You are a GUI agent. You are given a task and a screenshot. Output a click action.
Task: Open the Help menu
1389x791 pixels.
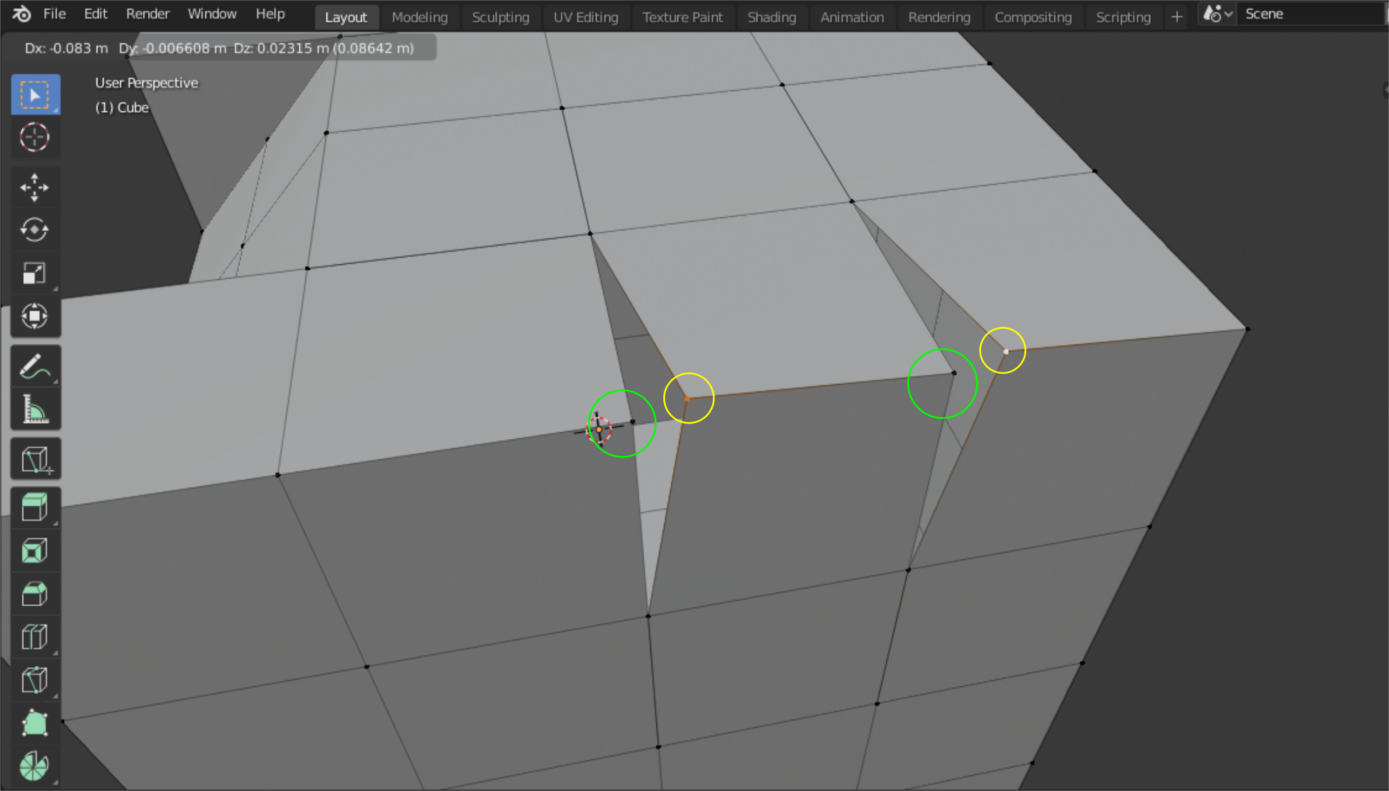coord(270,14)
